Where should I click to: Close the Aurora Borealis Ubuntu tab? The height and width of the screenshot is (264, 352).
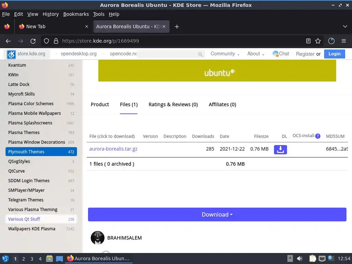point(164,26)
